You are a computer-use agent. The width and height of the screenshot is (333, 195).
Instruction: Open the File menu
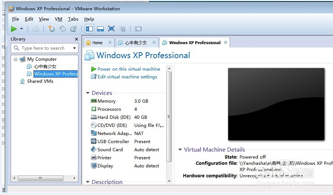click(15, 19)
